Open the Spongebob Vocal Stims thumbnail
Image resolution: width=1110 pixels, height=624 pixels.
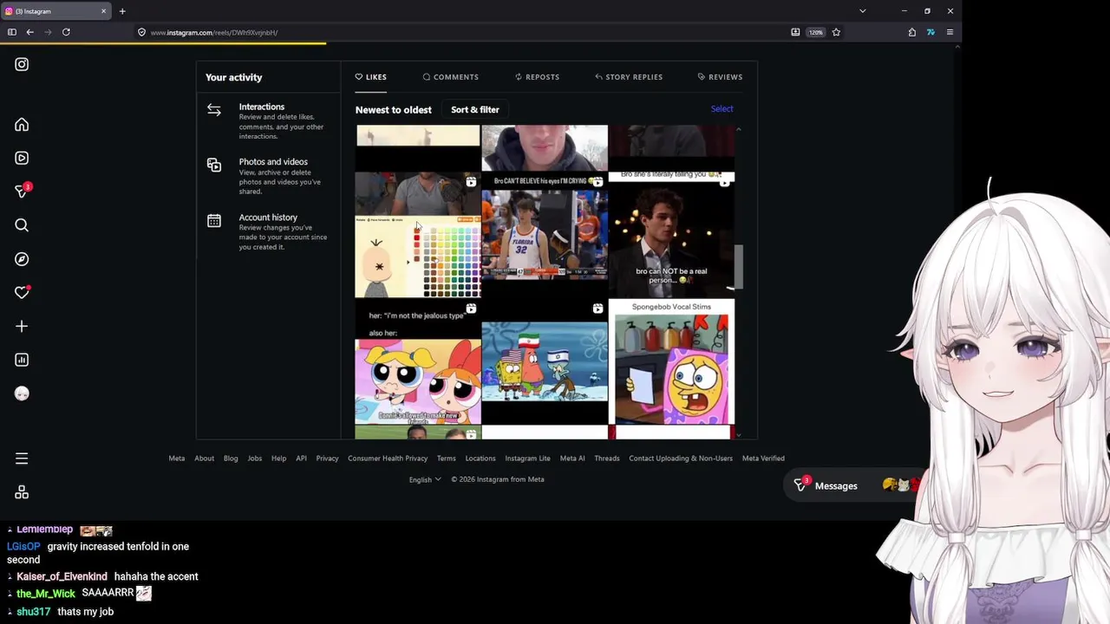(671, 362)
